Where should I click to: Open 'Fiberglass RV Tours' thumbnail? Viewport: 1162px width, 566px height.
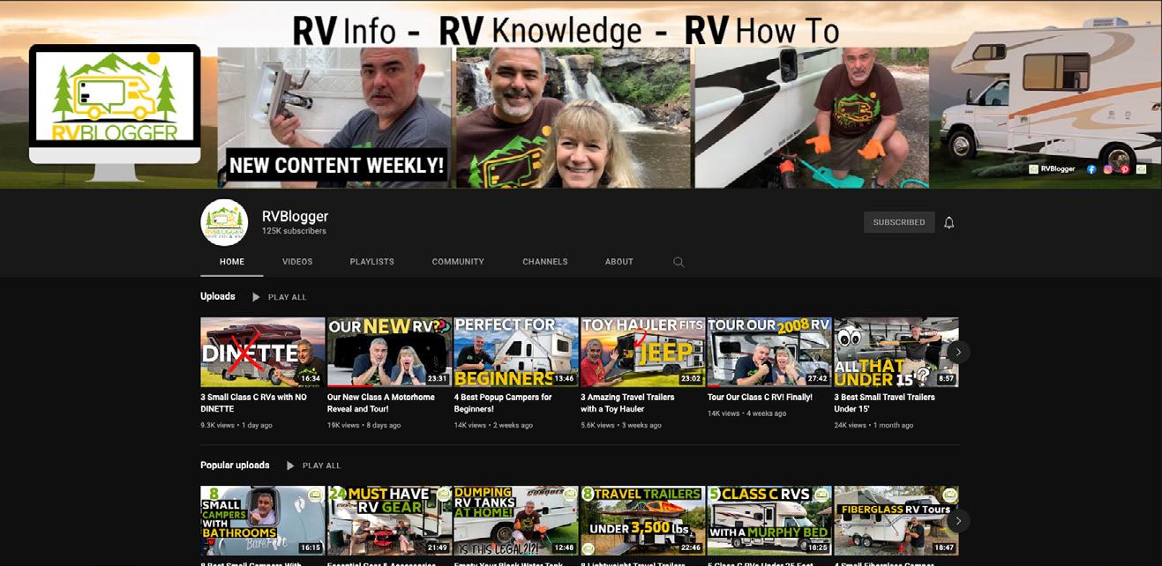896,520
